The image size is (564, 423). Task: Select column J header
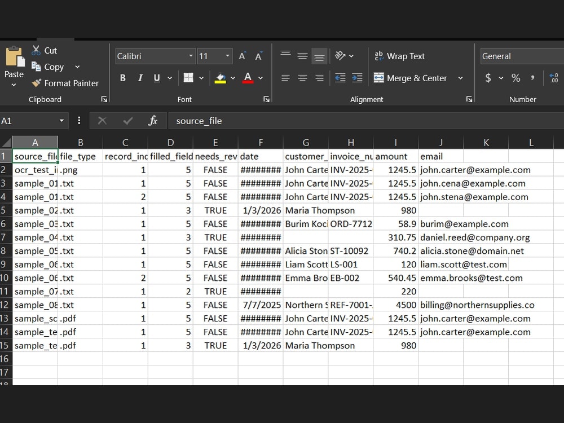(x=440, y=143)
